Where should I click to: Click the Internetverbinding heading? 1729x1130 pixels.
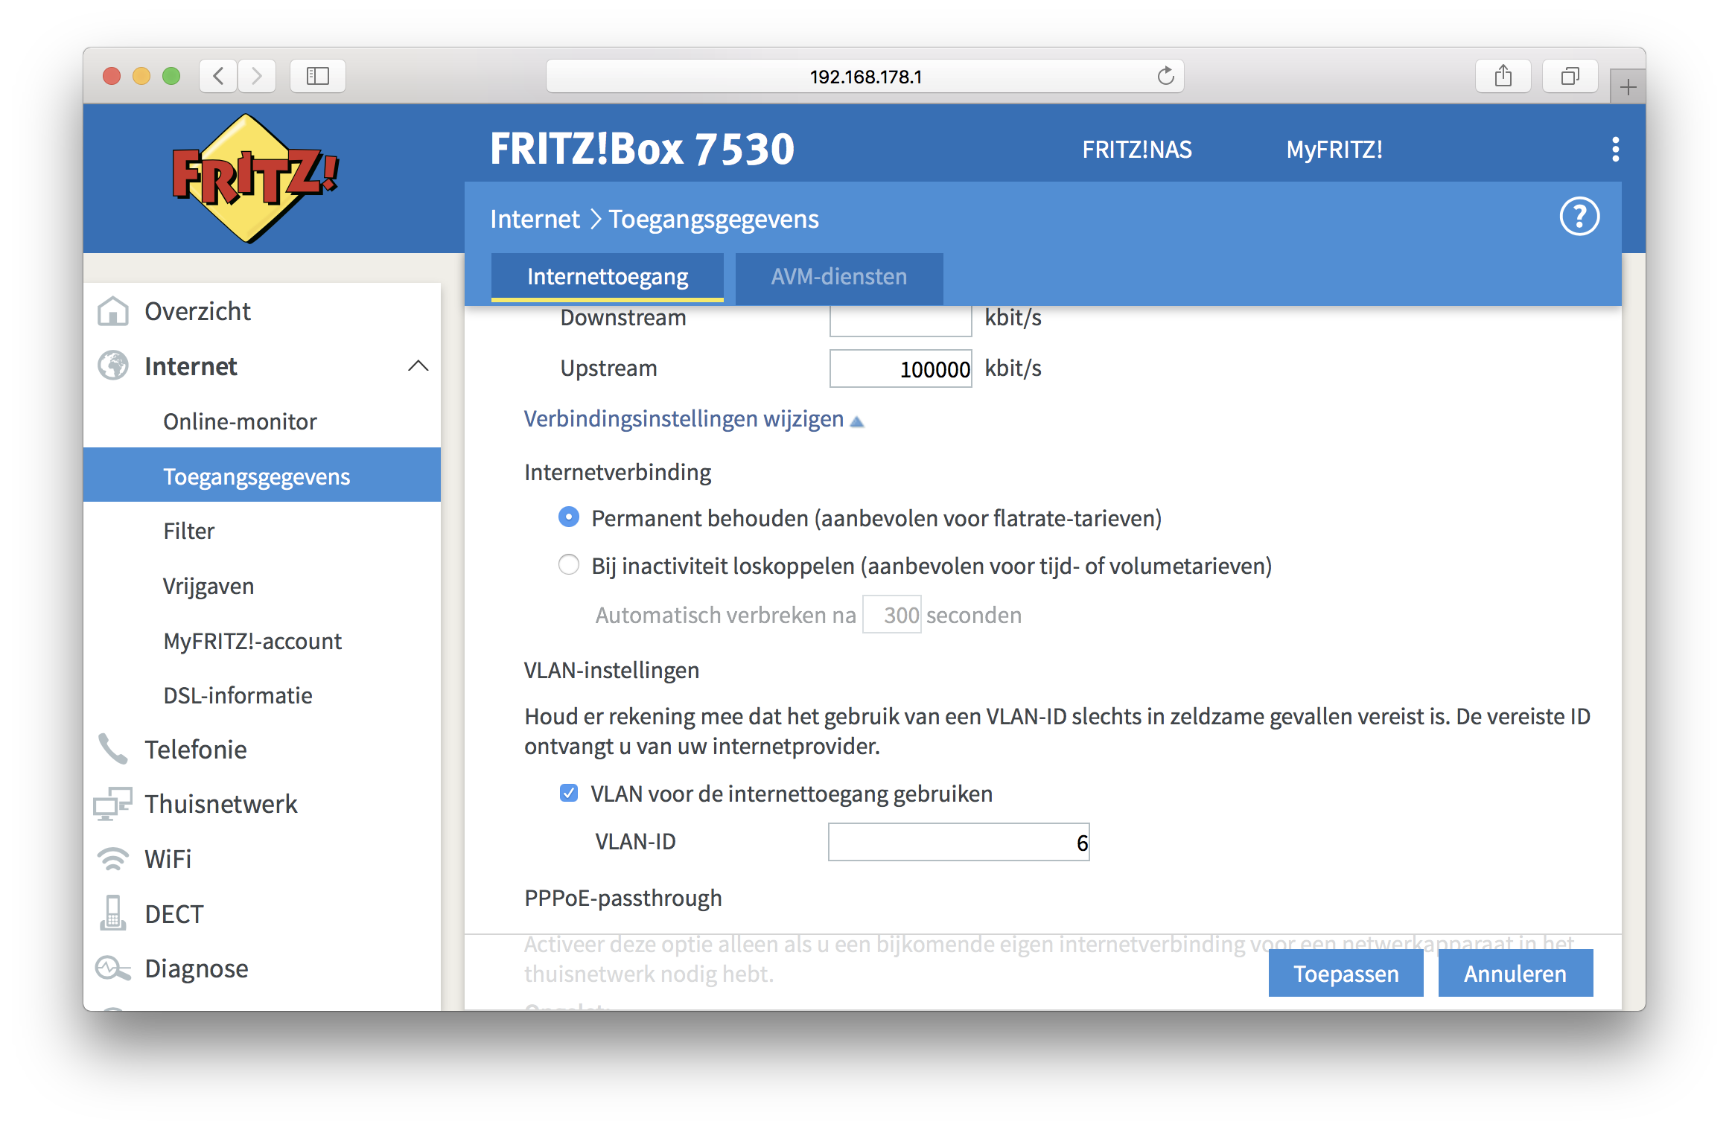click(x=617, y=472)
